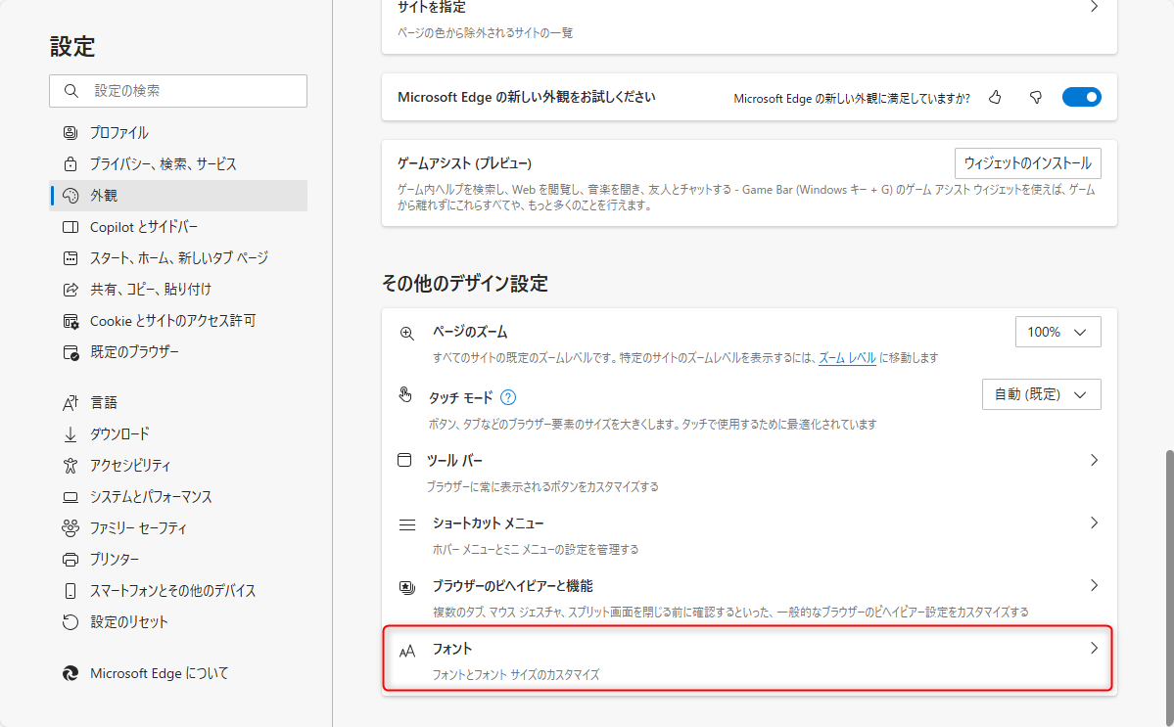Viewport: 1174px width, 727px height.
Task: Go to プライバシー、検索、サービス settings
Action: 178,163
